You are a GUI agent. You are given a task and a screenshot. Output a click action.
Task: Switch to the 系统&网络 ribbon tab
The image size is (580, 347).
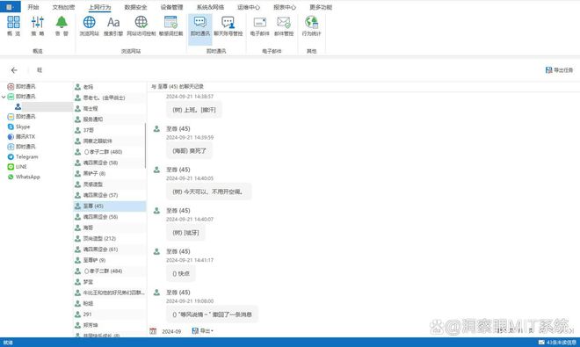click(210, 7)
